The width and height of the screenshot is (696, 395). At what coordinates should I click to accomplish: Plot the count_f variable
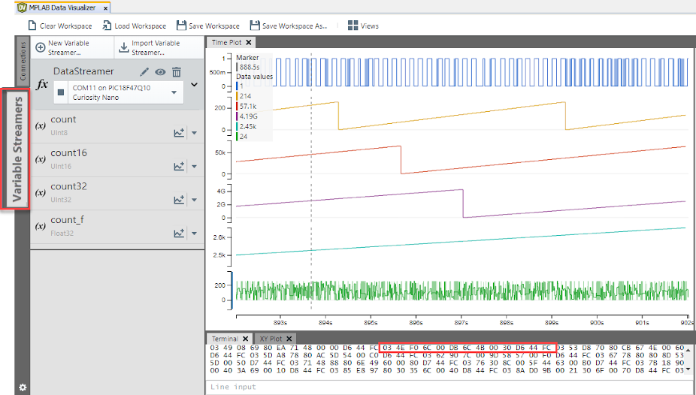[179, 234]
